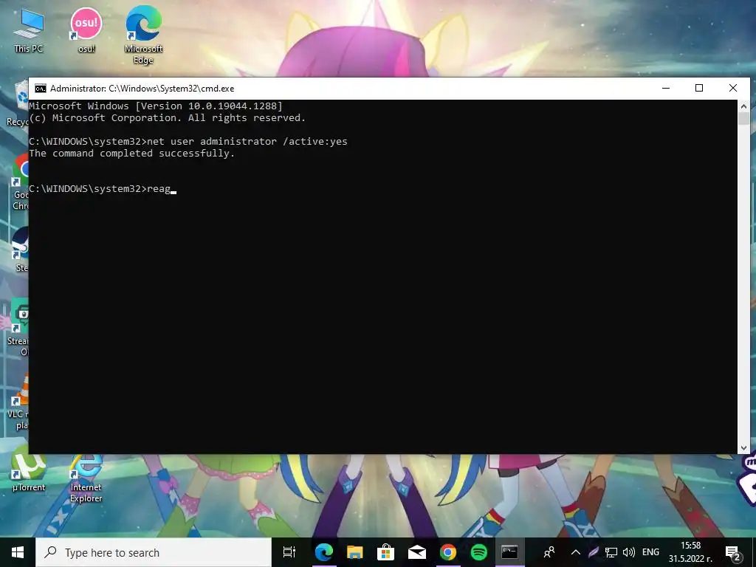Viewport: 756px width, 567px height.
Task: Launch Google Chrome from the taskbar
Action: [448, 552]
